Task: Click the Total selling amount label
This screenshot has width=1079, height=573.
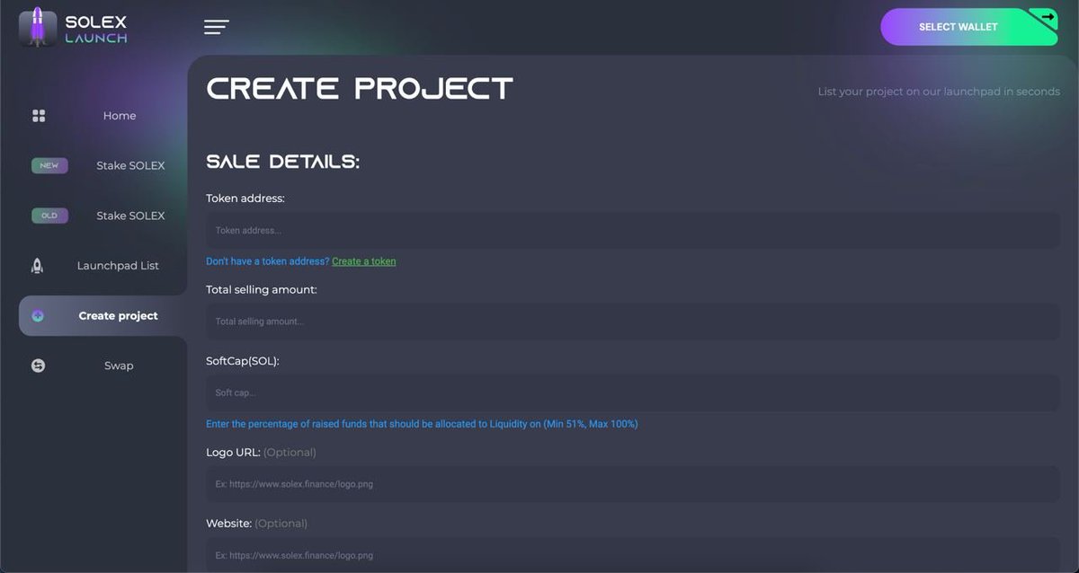Action: click(x=262, y=289)
